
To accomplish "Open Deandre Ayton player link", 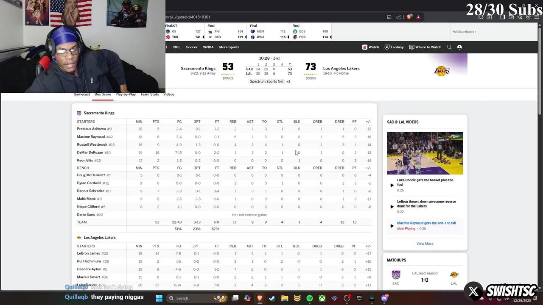I will 89,269.
